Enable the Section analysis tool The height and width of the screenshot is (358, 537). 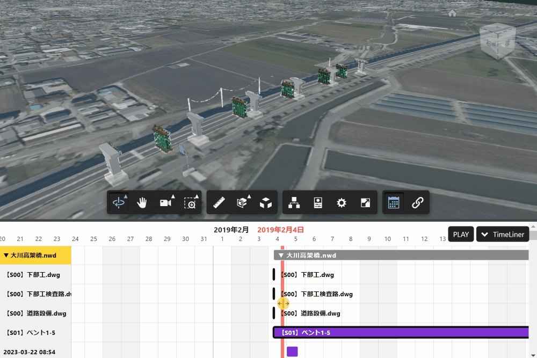pyautogui.click(x=242, y=202)
